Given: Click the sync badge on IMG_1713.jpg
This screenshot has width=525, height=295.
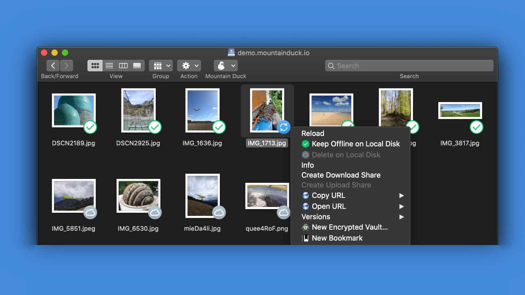Looking at the screenshot, I should click(283, 127).
